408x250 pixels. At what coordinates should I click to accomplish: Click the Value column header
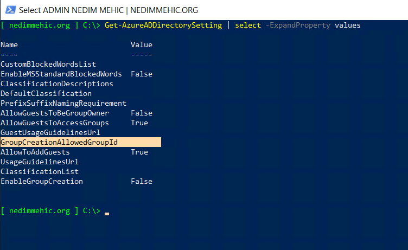(142, 44)
